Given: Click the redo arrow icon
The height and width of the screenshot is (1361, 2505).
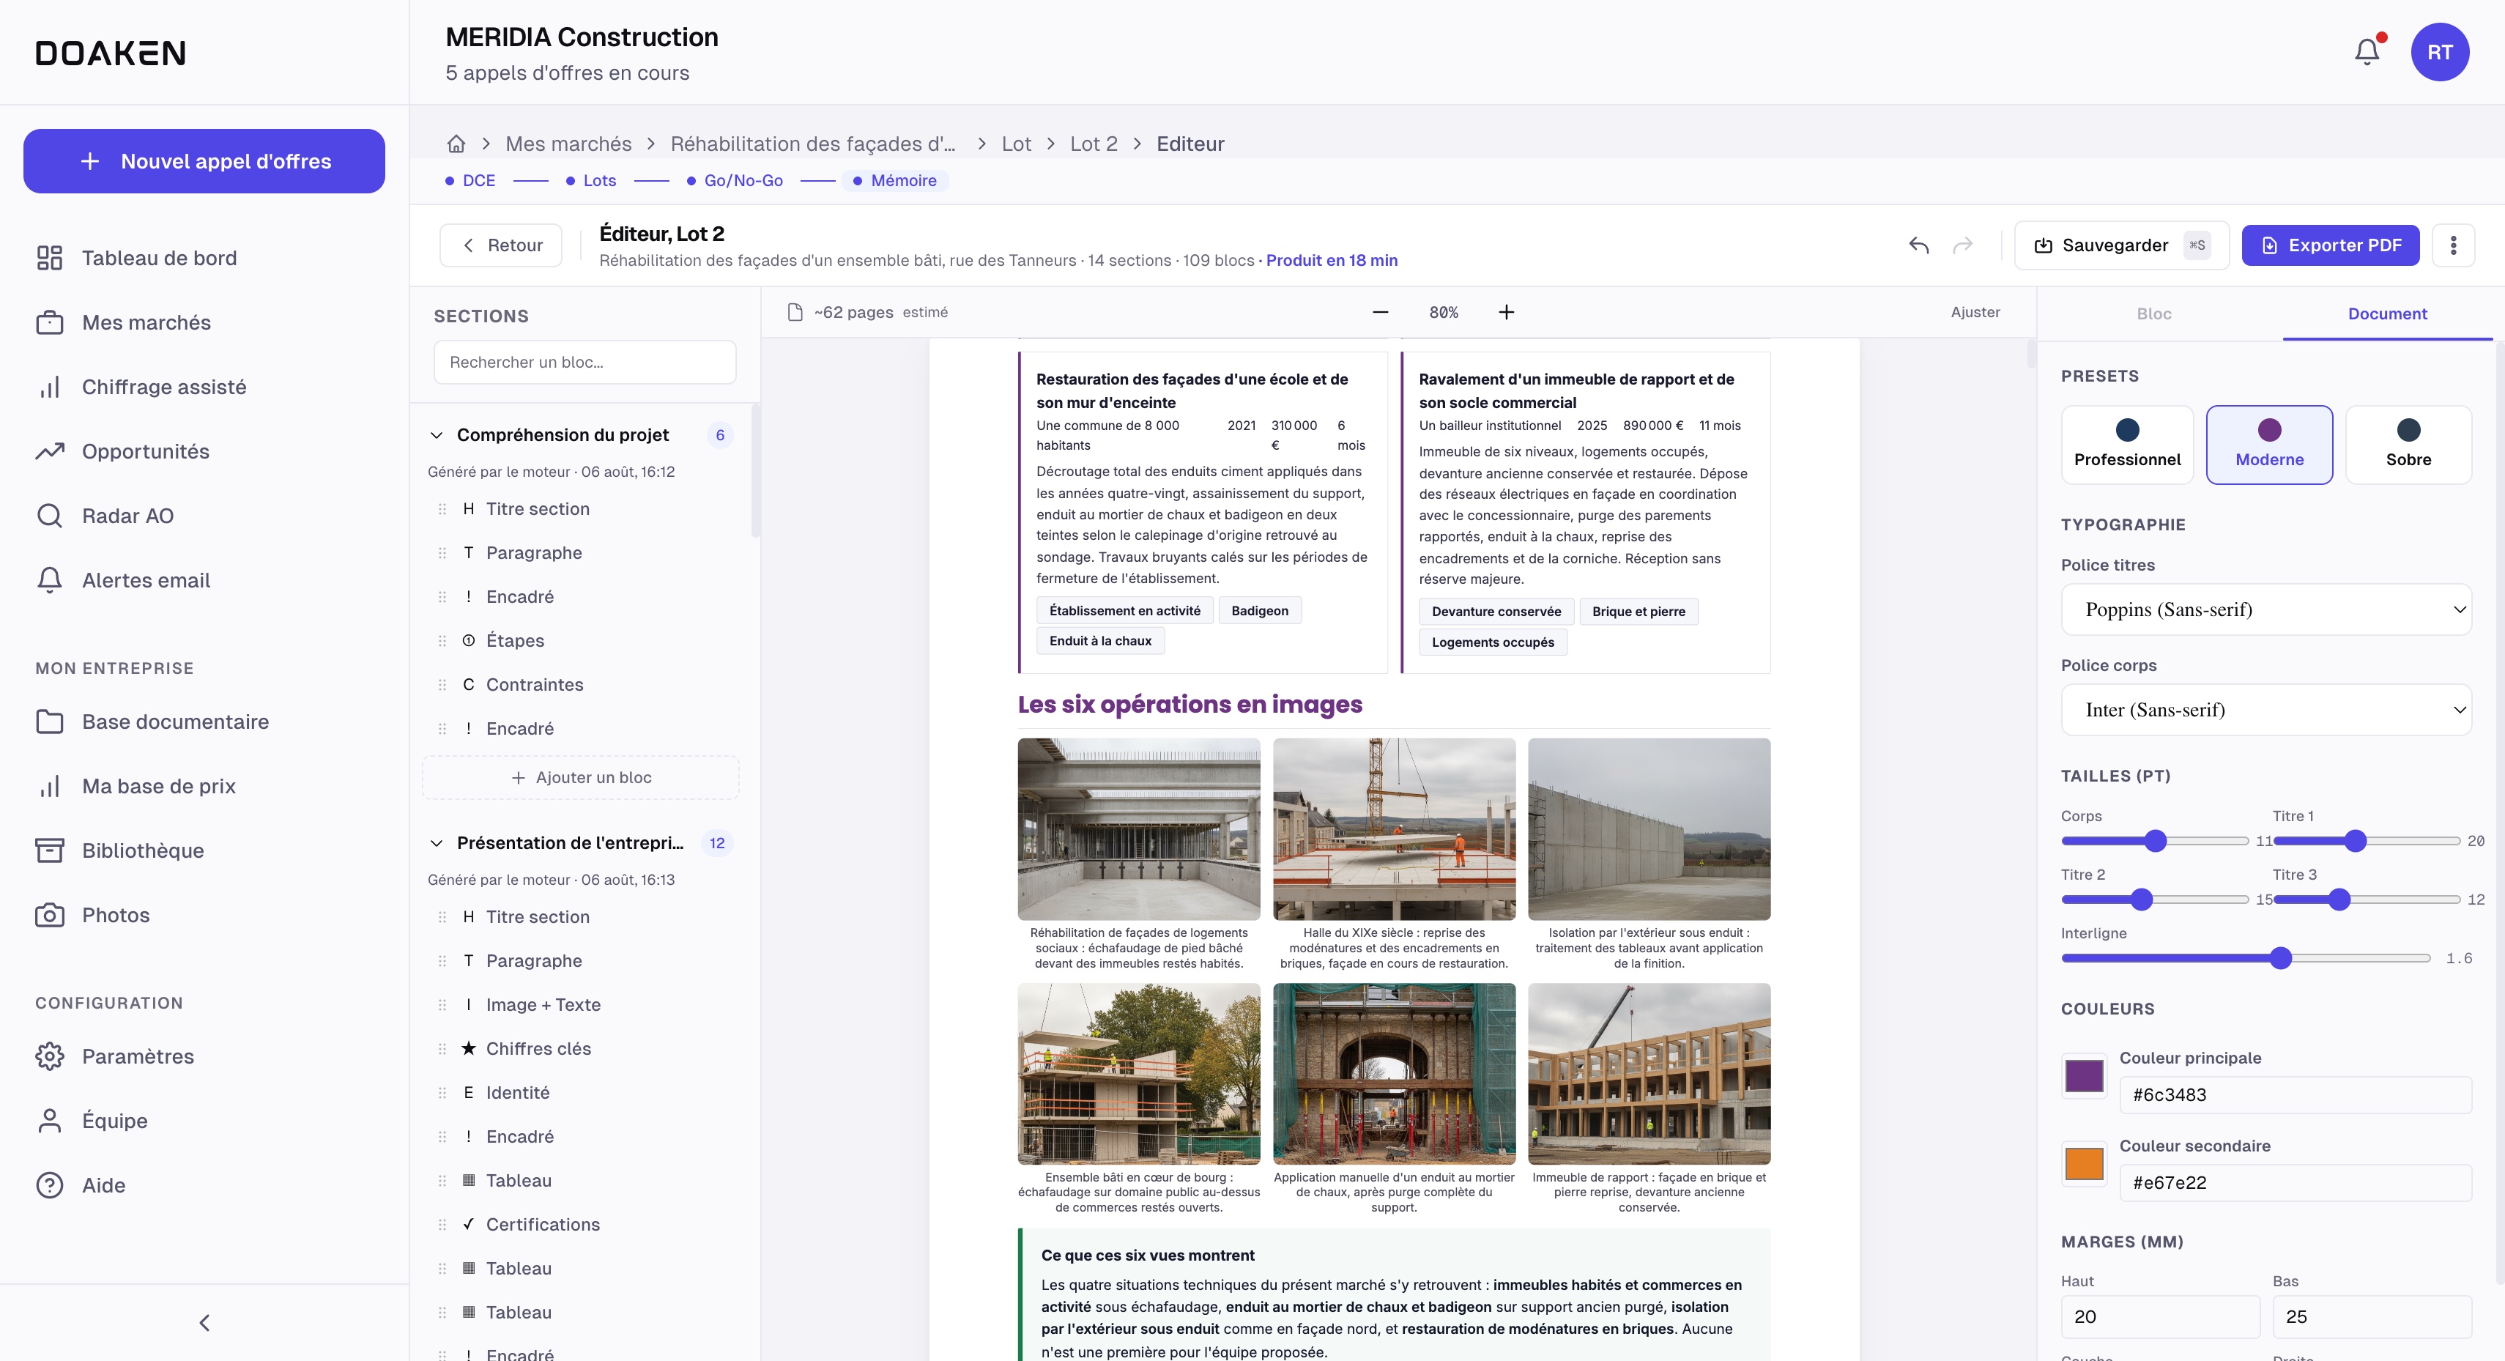Looking at the screenshot, I should (1962, 245).
